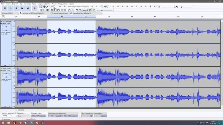This screenshot has height=125, width=223.
Task: Adjust the recording volume slider
Action: (x=168, y=7)
